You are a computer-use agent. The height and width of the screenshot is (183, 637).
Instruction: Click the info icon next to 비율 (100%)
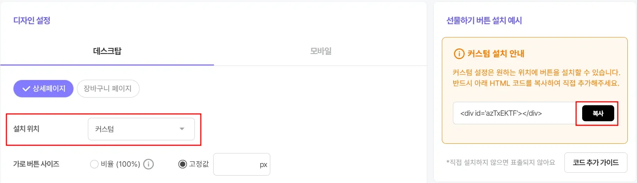pos(148,164)
